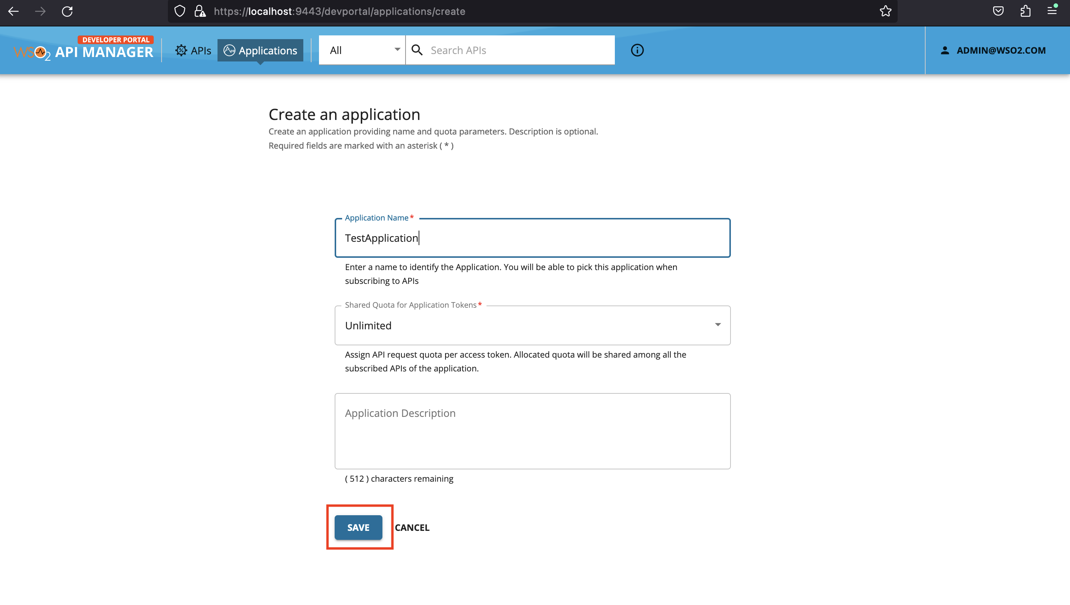Viewport: 1070px width, 605px height.
Task: Select the APIs gear icon in navbar
Action: (x=181, y=50)
